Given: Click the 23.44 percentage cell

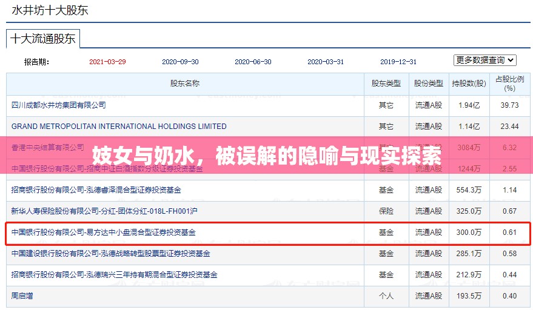Looking at the screenshot, I should pyautogui.click(x=509, y=127).
